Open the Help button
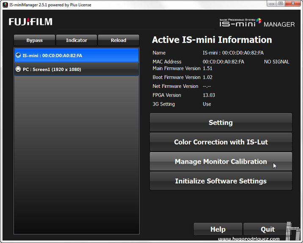Image resolution: width=303 pixels, height=243 pixels. pyautogui.click(x=218, y=229)
